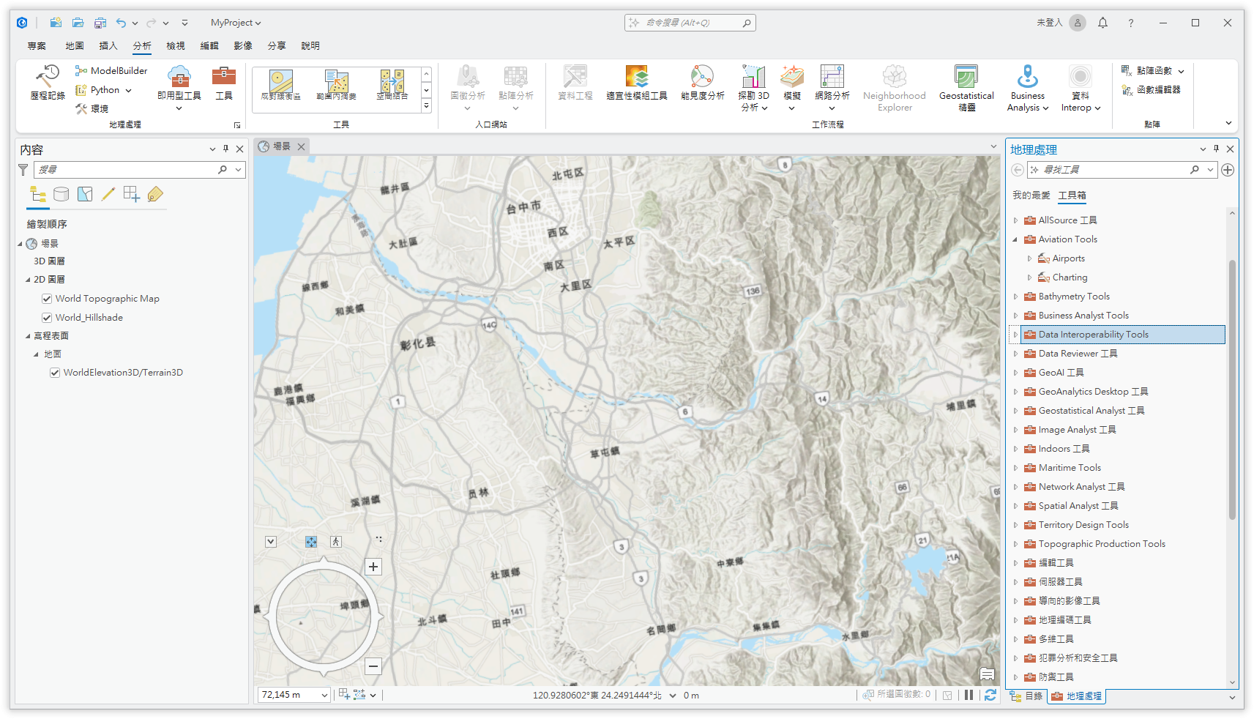Expand the analysis tools gallery

[426, 106]
